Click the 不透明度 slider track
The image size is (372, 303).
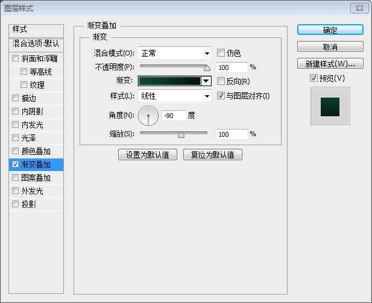point(174,66)
